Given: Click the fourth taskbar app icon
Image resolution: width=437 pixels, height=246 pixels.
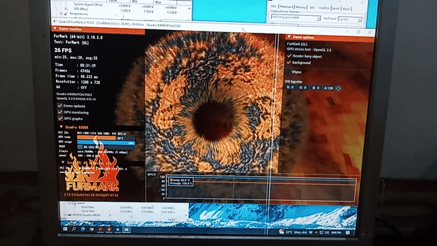Looking at the screenshot, I should click(x=91, y=230).
